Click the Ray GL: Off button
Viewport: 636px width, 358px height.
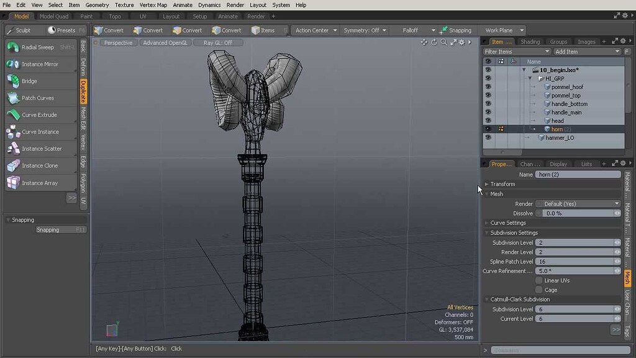217,42
